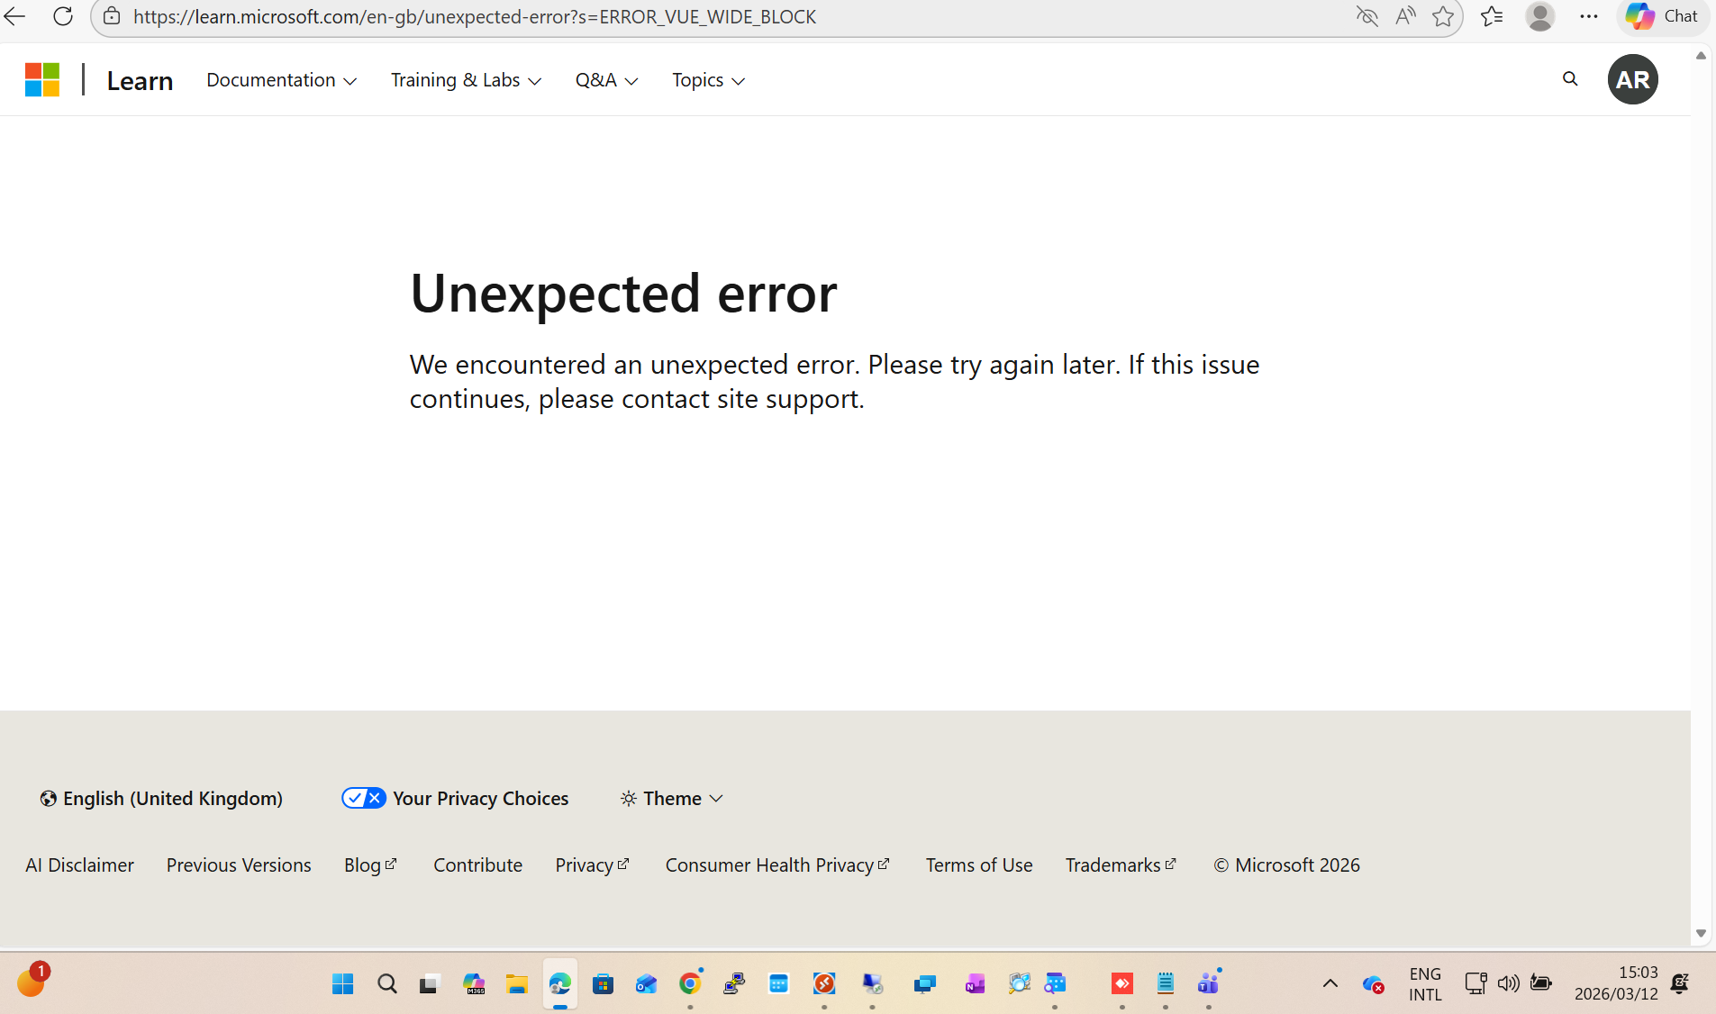Viewport: 1716px width, 1014px height.
Task: Open Your Privacy Choices toggle link
Action: point(455,799)
